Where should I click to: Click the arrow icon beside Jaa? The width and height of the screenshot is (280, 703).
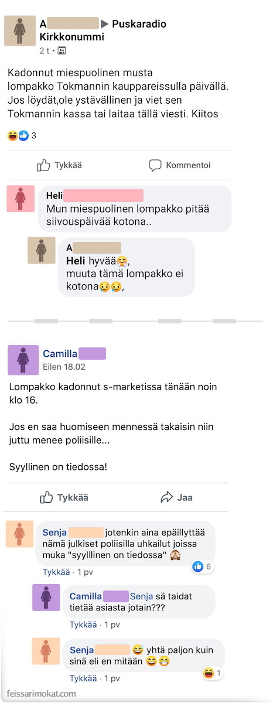(x=167, y=497)
